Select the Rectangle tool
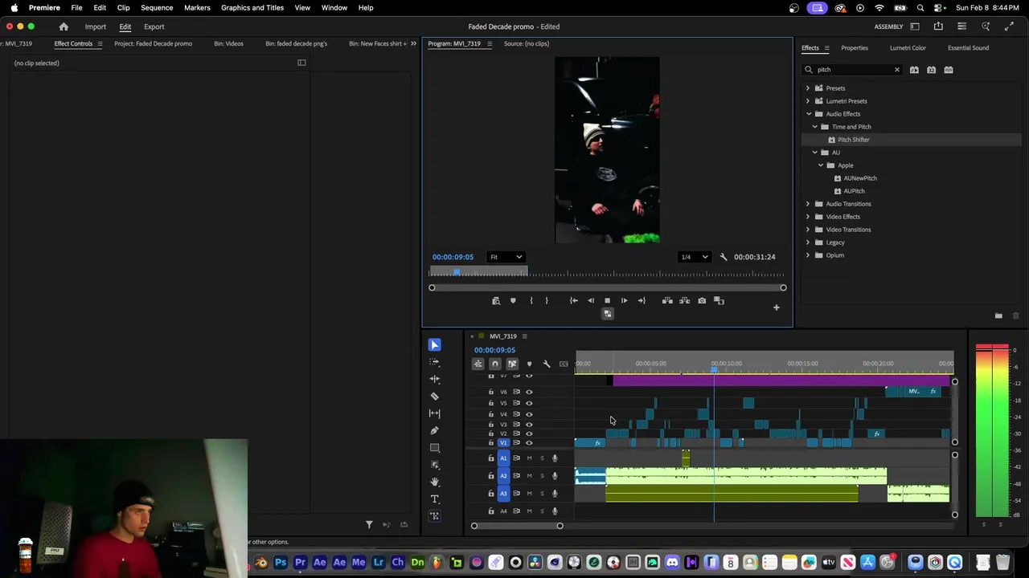Image resolution: width=1029 pixels, height=578 pixels. pos(434,448)
